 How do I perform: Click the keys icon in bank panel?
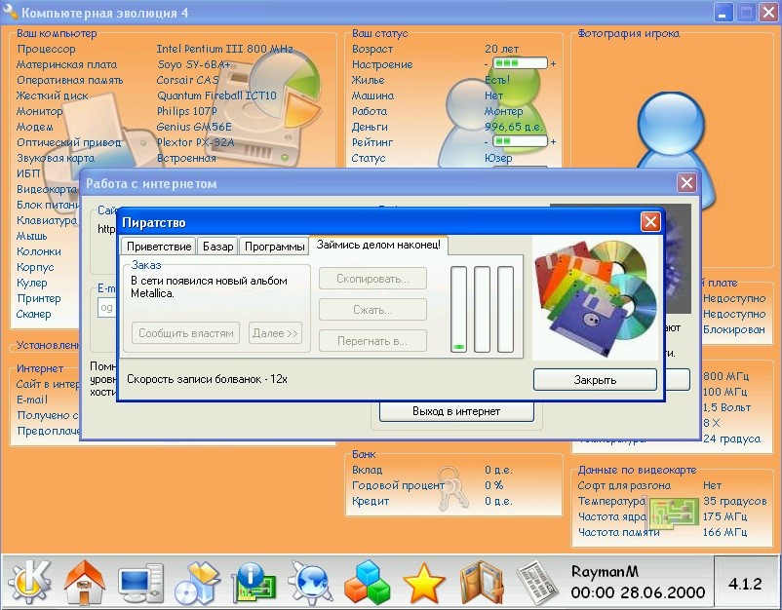pos(452,487)
